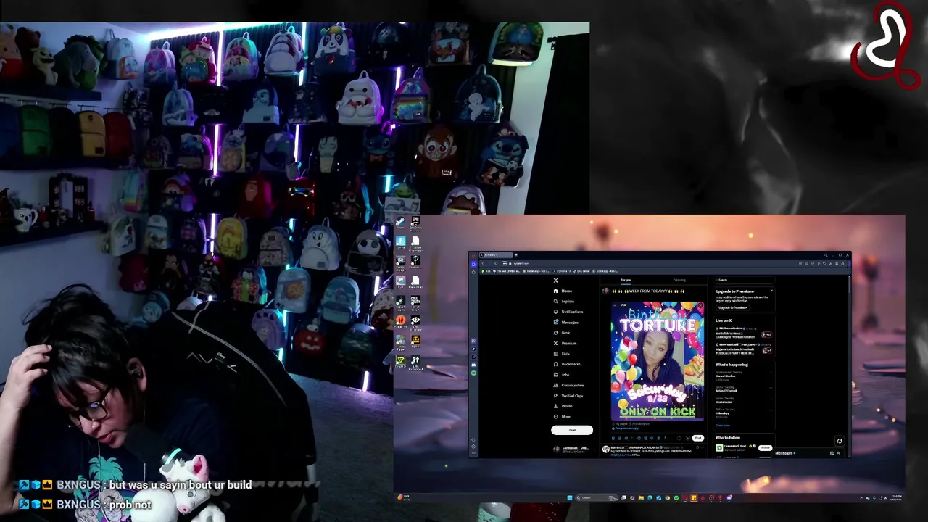Viewport: 928px width, 522px height.
Task: Open Notifications bell in X sidebar
Action: point(555,312)
